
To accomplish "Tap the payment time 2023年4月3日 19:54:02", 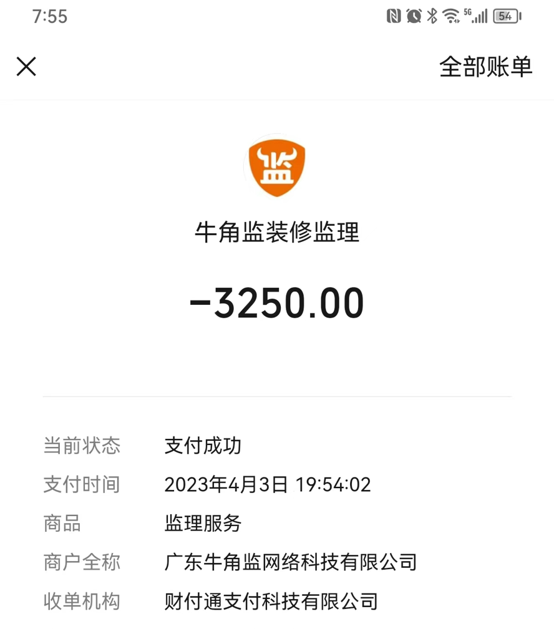I will (x=268, y=484).
